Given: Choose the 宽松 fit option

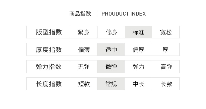Looking at the screenshot, I should coord(166,32).
